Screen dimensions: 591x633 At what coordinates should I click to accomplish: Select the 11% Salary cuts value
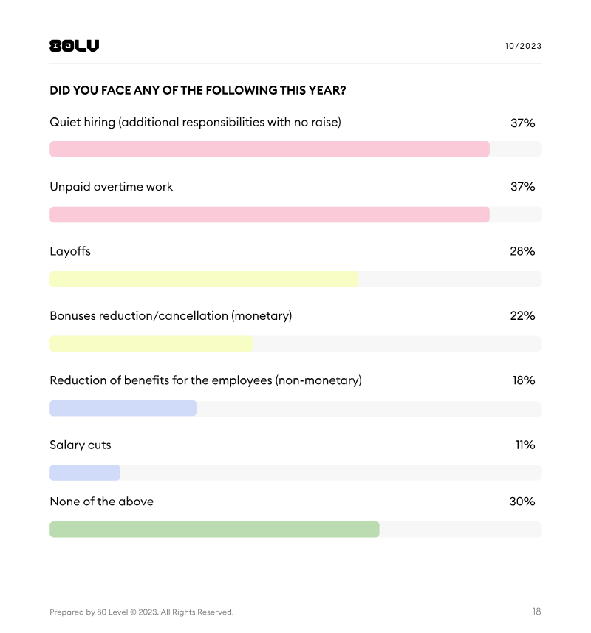coord(525,445)
